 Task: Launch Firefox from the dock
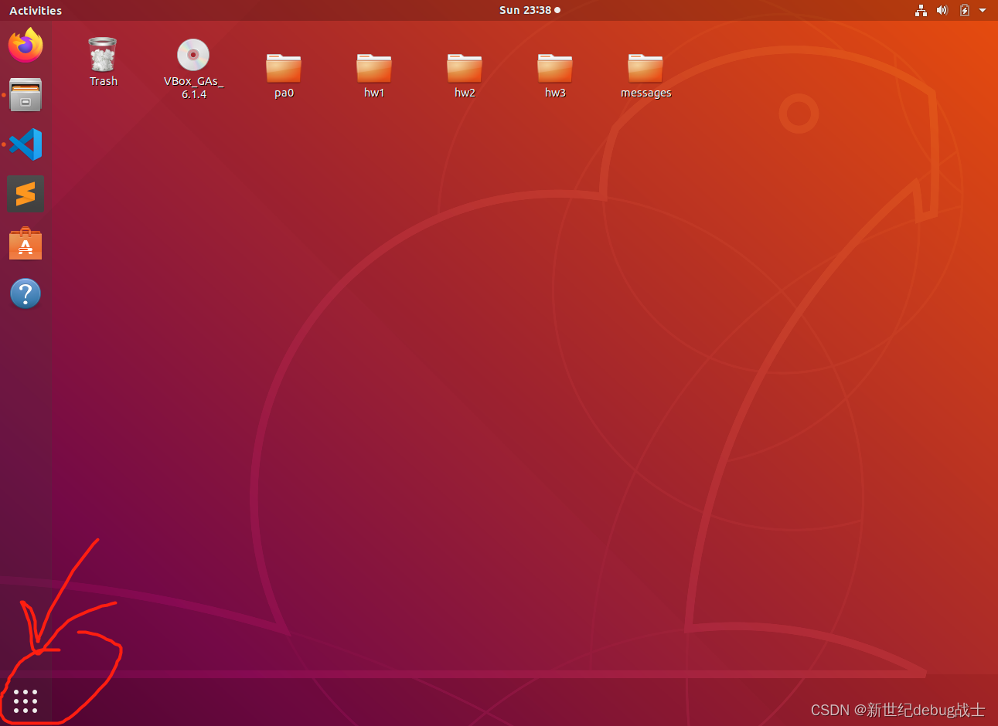[x=26, y=45]
